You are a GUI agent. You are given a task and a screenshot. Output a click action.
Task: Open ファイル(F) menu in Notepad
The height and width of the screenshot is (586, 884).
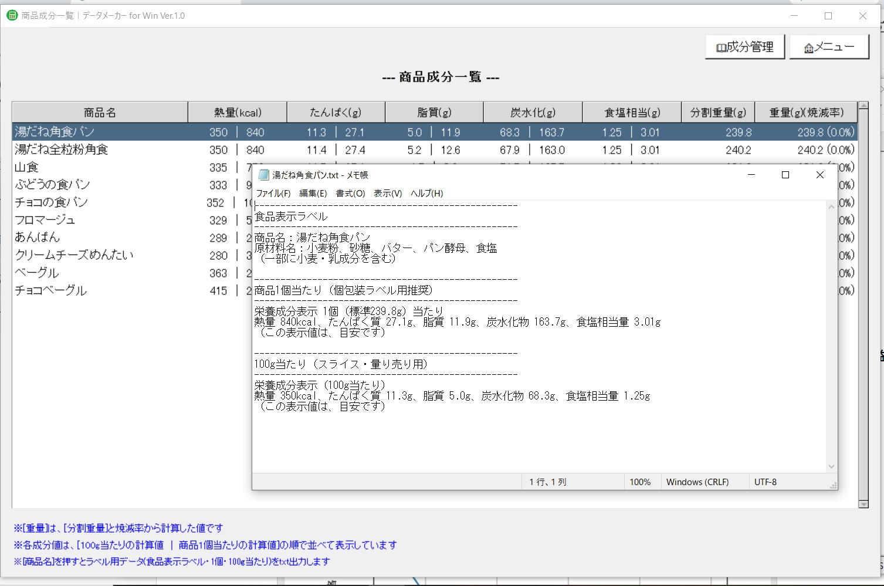pyautogui.click(x=273, y=193)
